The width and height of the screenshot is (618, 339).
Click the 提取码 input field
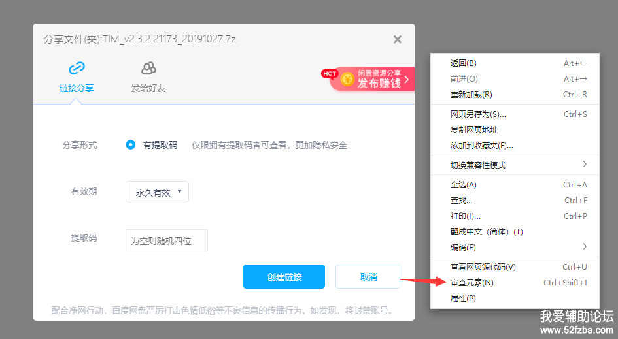[x=167, y=240]
